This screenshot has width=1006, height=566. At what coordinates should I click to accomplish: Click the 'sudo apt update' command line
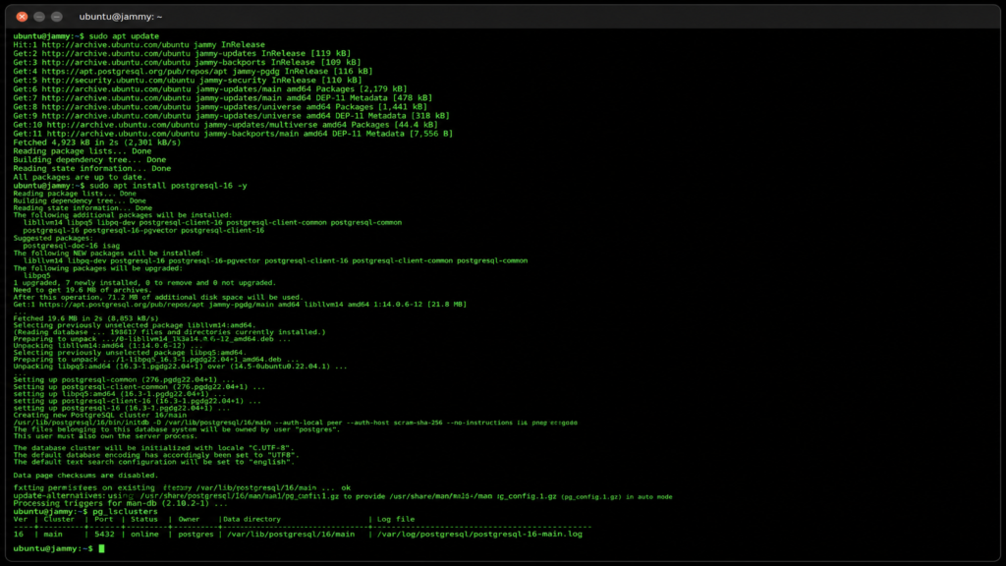click(86, 36)
